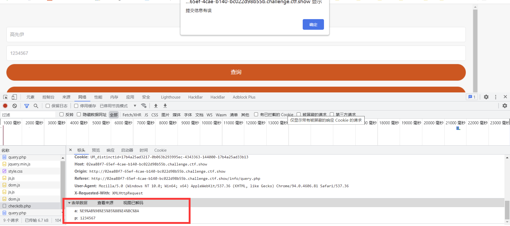
Task: Open the 性能 tab
Action: (98, 97)
